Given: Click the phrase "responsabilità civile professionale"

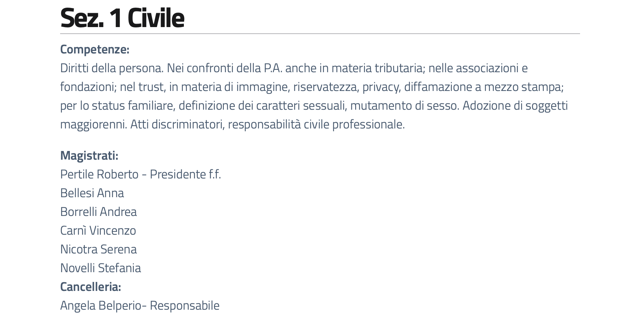Looking at the screenshot, I should click(x=316, y=124).
